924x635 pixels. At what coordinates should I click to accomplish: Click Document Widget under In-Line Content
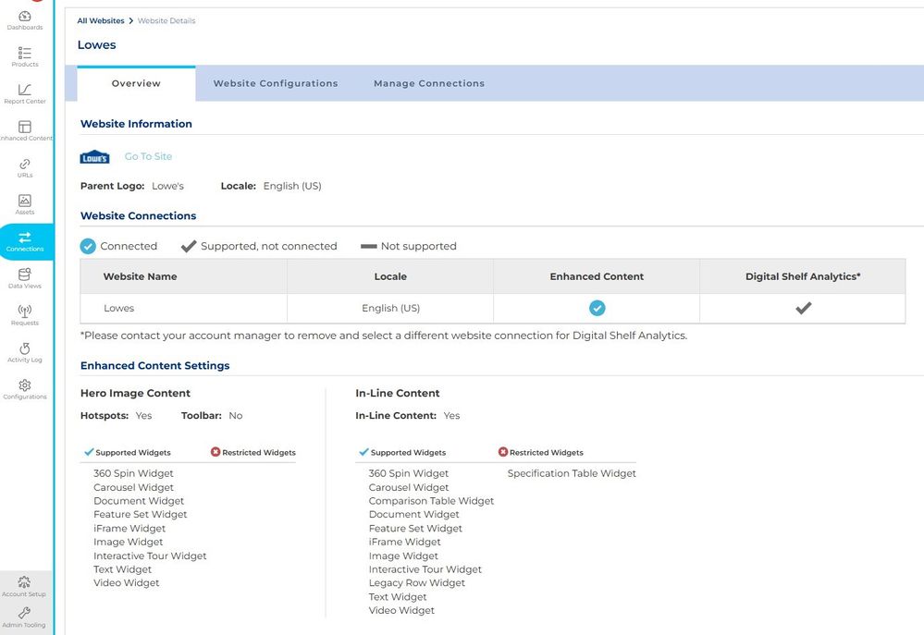(x=414, y=514)
